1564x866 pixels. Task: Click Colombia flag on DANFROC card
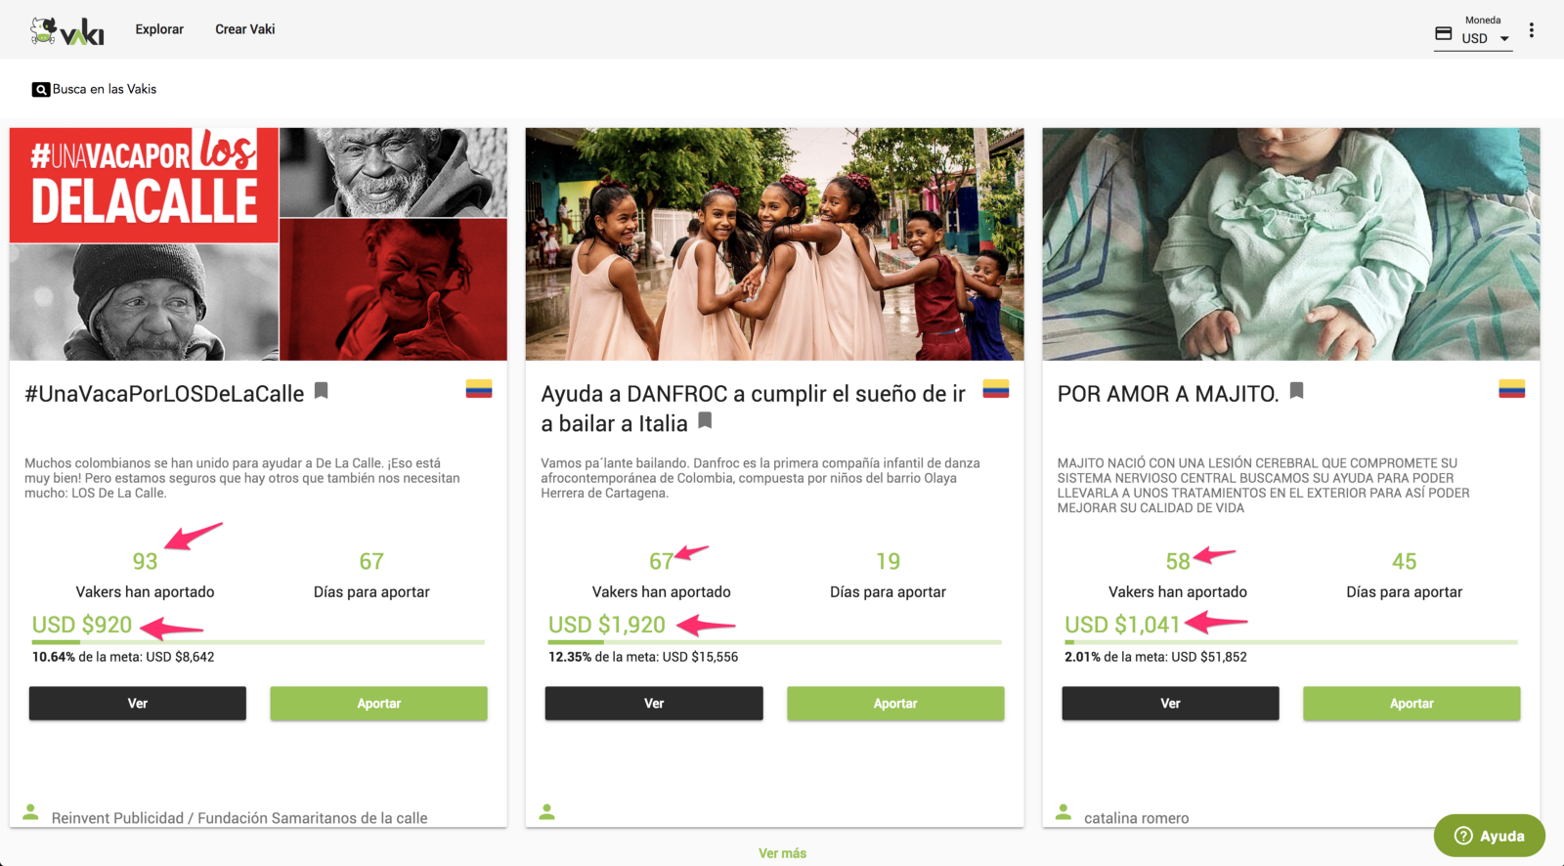pos(995,389)
